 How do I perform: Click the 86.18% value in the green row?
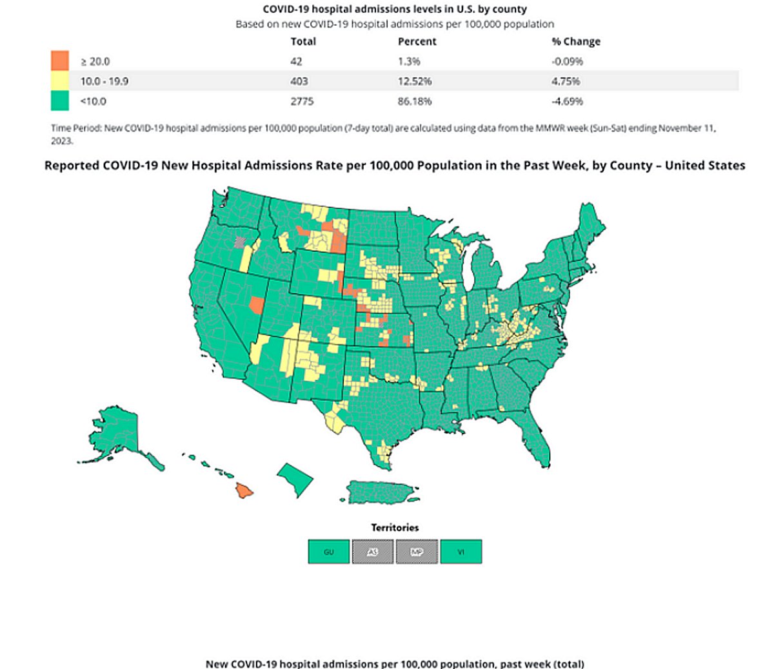[x=414, y=101]
